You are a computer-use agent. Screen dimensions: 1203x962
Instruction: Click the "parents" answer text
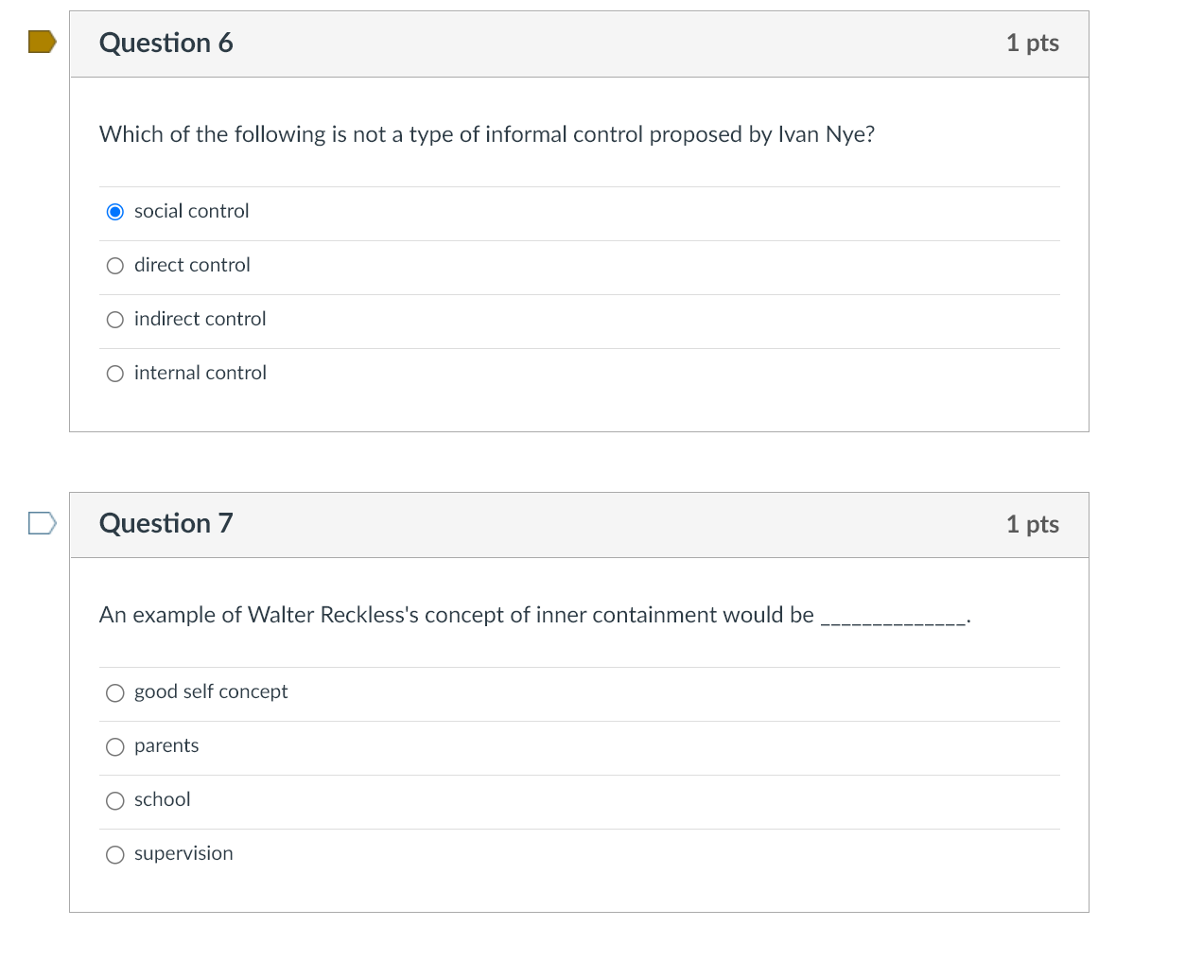coord(166,745)
